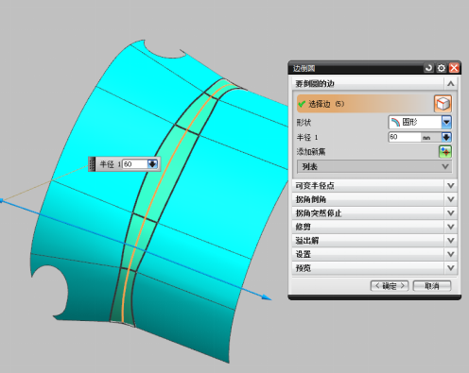This screenshot has height=373, width=469.
Task: Click the green checkmark beside 选择边
Action: click(x=302, y=104)
